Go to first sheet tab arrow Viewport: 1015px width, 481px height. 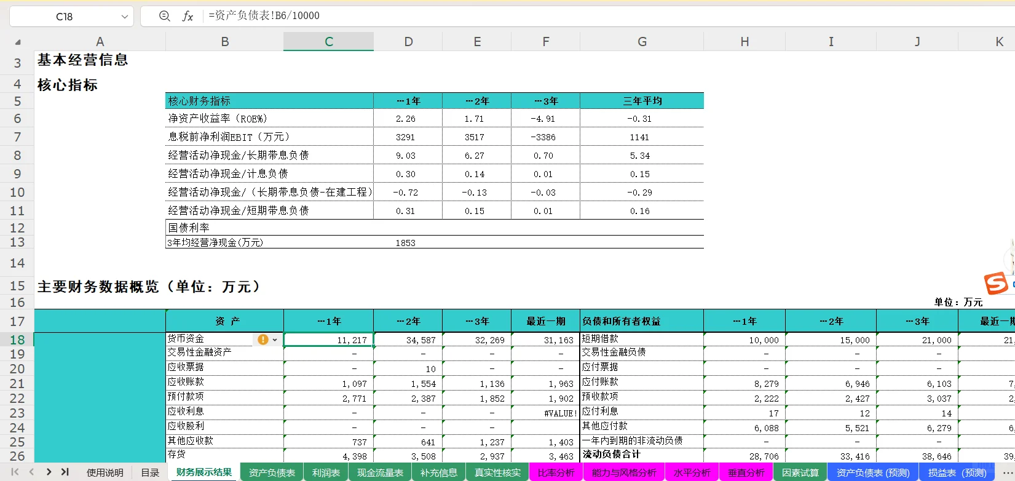point(15,472)
